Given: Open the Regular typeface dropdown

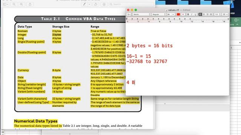Looking at the screenshot, I should 159,14.
